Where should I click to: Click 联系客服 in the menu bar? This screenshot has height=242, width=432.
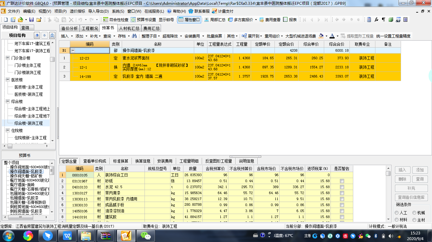click(199, 11)
